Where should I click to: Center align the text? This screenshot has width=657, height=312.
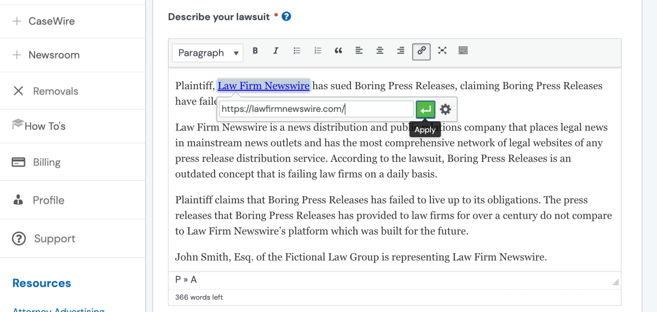tap(380, 51)
